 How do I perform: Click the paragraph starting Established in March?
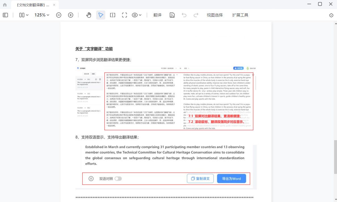point(165,155)
